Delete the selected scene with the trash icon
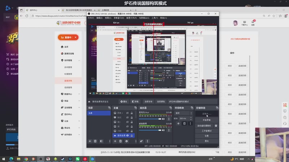Image resolution: width=289 pixels, height=162 pixels. [95, 141]
